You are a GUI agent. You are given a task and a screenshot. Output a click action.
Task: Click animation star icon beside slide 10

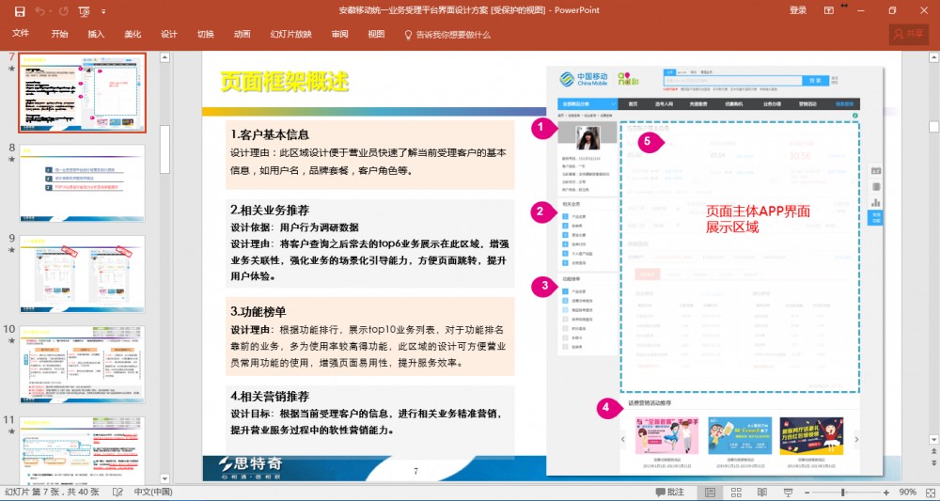(x=11, y=340)
